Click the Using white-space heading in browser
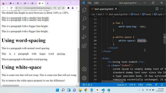166x93 pixels. point(22,67)
